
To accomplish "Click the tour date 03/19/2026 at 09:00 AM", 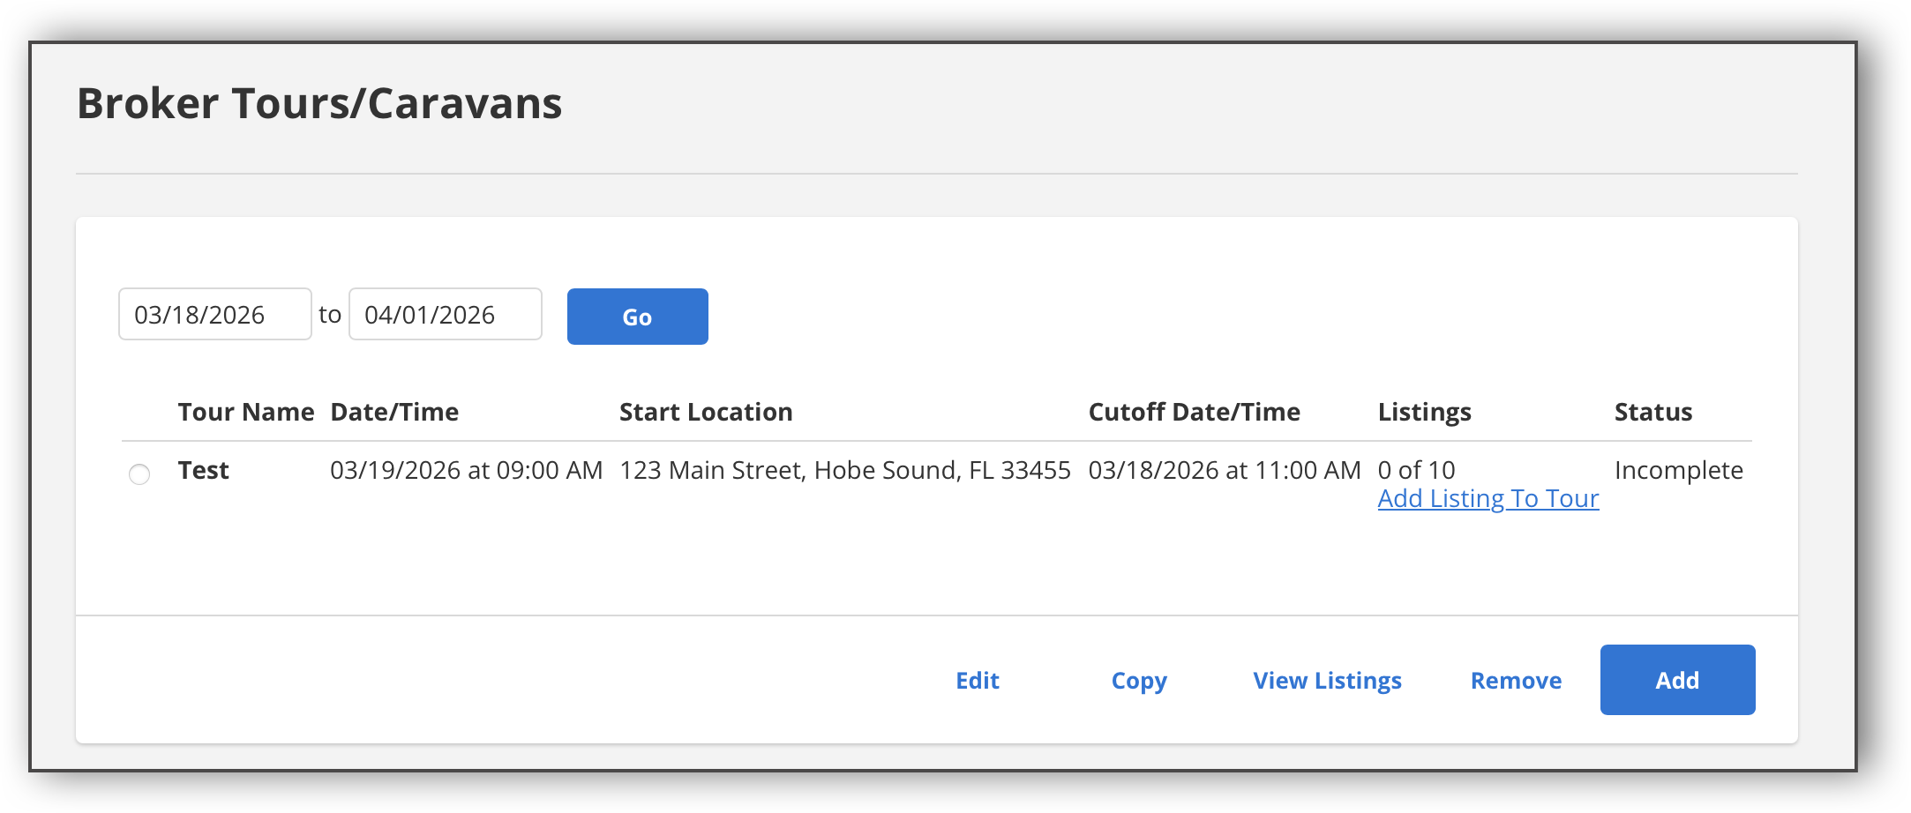I will [x=467, y=470].
